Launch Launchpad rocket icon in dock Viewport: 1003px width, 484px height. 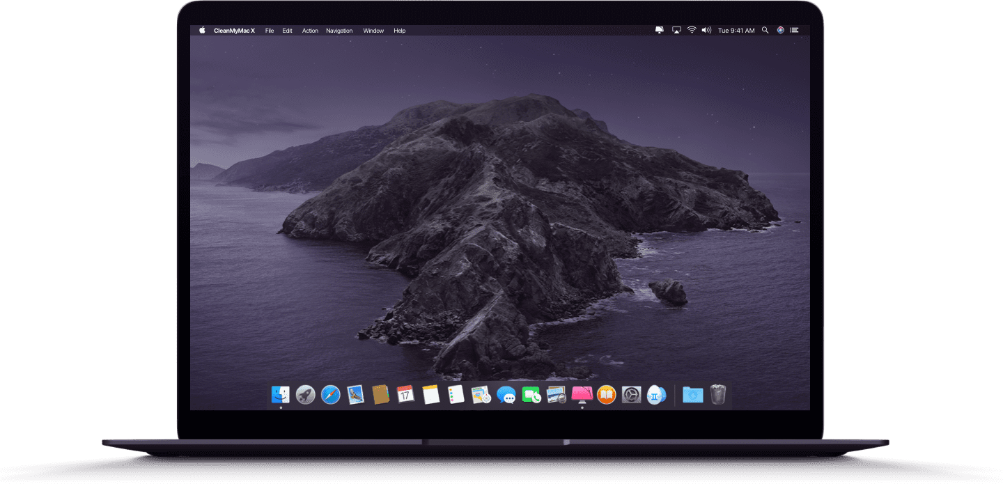306,395
